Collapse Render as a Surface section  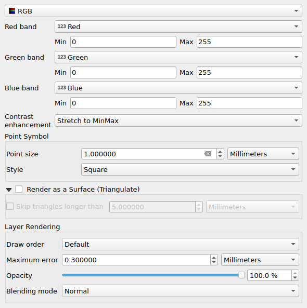(9, 190)
